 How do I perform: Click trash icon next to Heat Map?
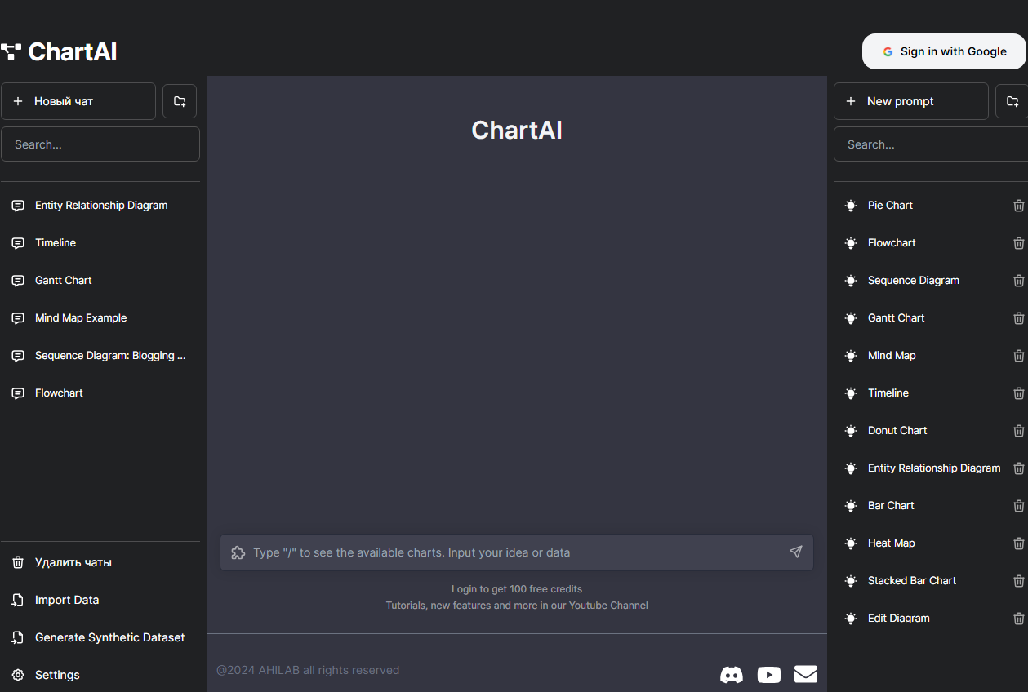(1018, 543)
